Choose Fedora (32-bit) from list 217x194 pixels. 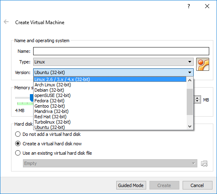110,101
